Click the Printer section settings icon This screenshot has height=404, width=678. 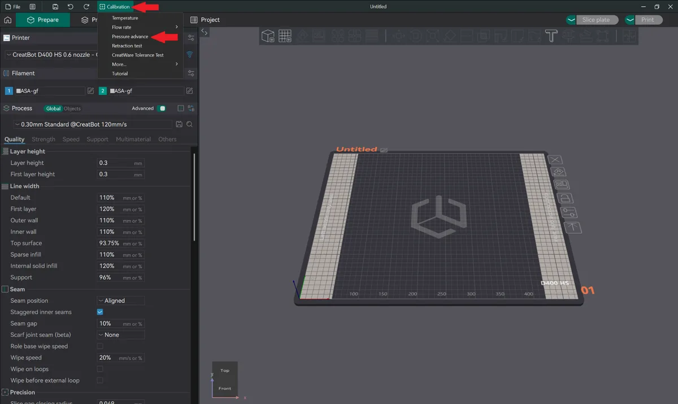(191, 38)
